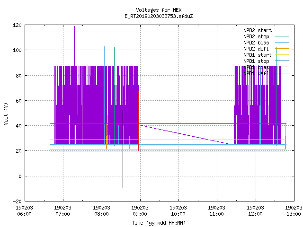Viewport: 303px width, 227px height.
Task: Click the 'NPD2 start' legend label
Action: coord(258,30)
